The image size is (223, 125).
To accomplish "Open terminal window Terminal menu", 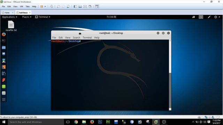I will pos(87,37).
